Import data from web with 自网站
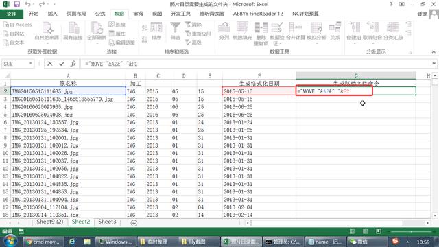This screenshot has width=439, height=247. pyautogui.click(x=14, y=34)
